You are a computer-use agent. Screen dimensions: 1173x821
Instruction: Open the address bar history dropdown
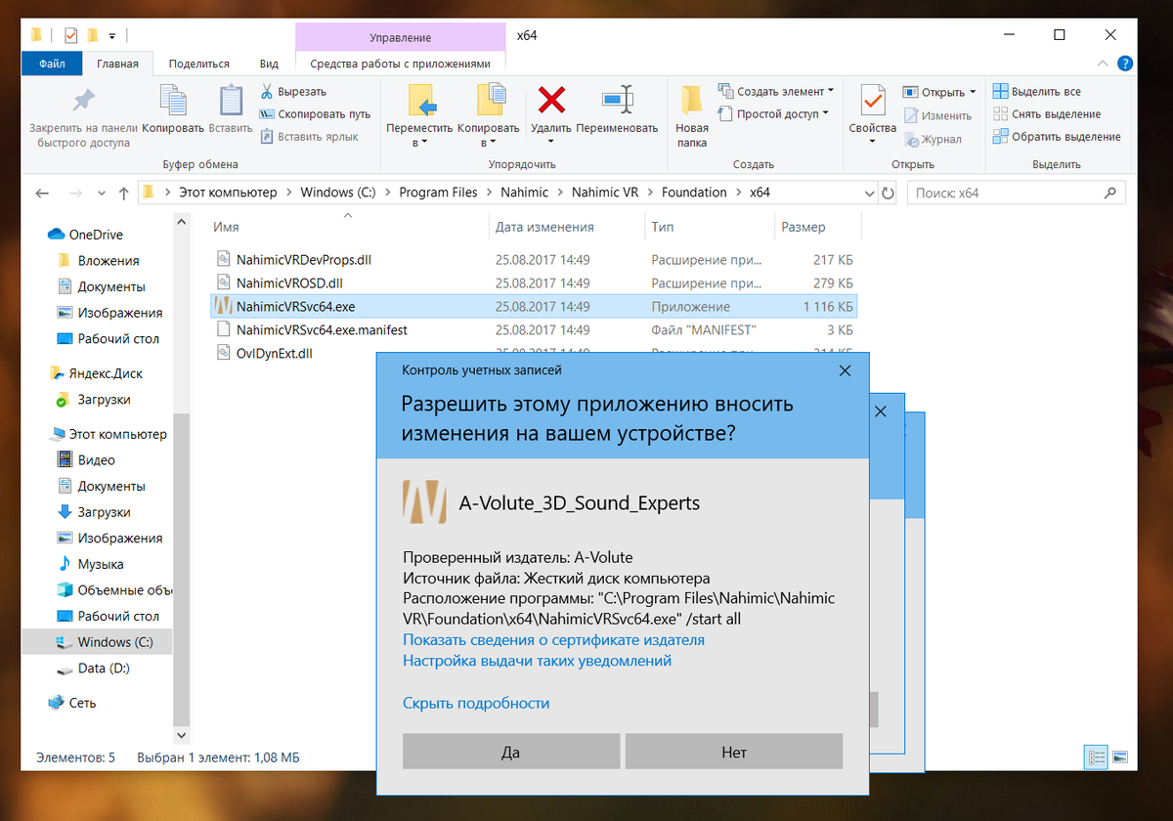point(869,193)
